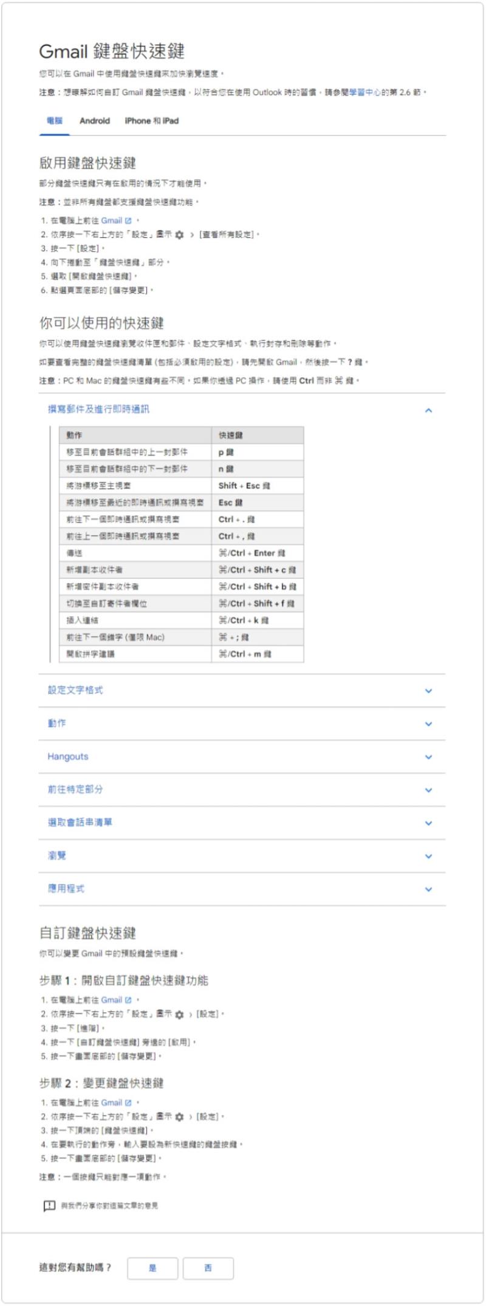Viewport: 486px width, 1306px height.
Task: Click the ⌘/Ctrl + Shift + f 鍵 cell
Action: 258,603
